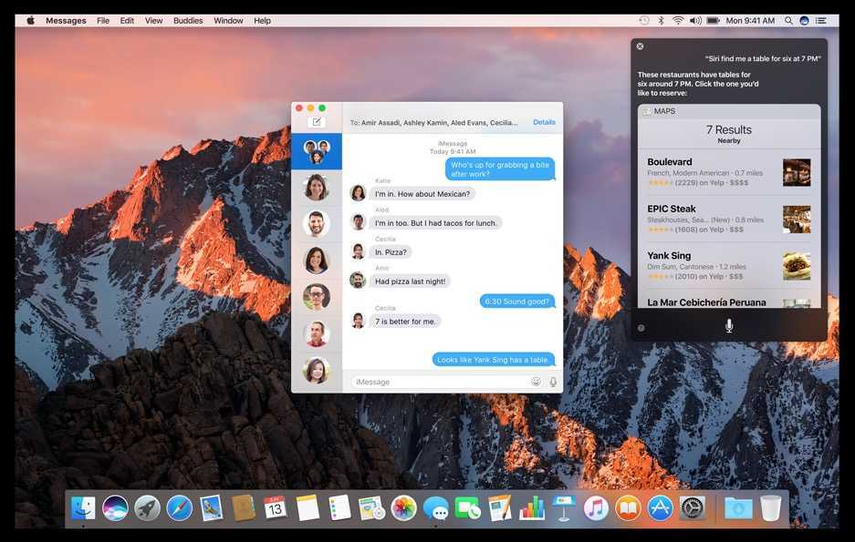This screenshot has height=542, width=855.
Task: Open Contacts book icon in Dock
Action: (244, 508)
